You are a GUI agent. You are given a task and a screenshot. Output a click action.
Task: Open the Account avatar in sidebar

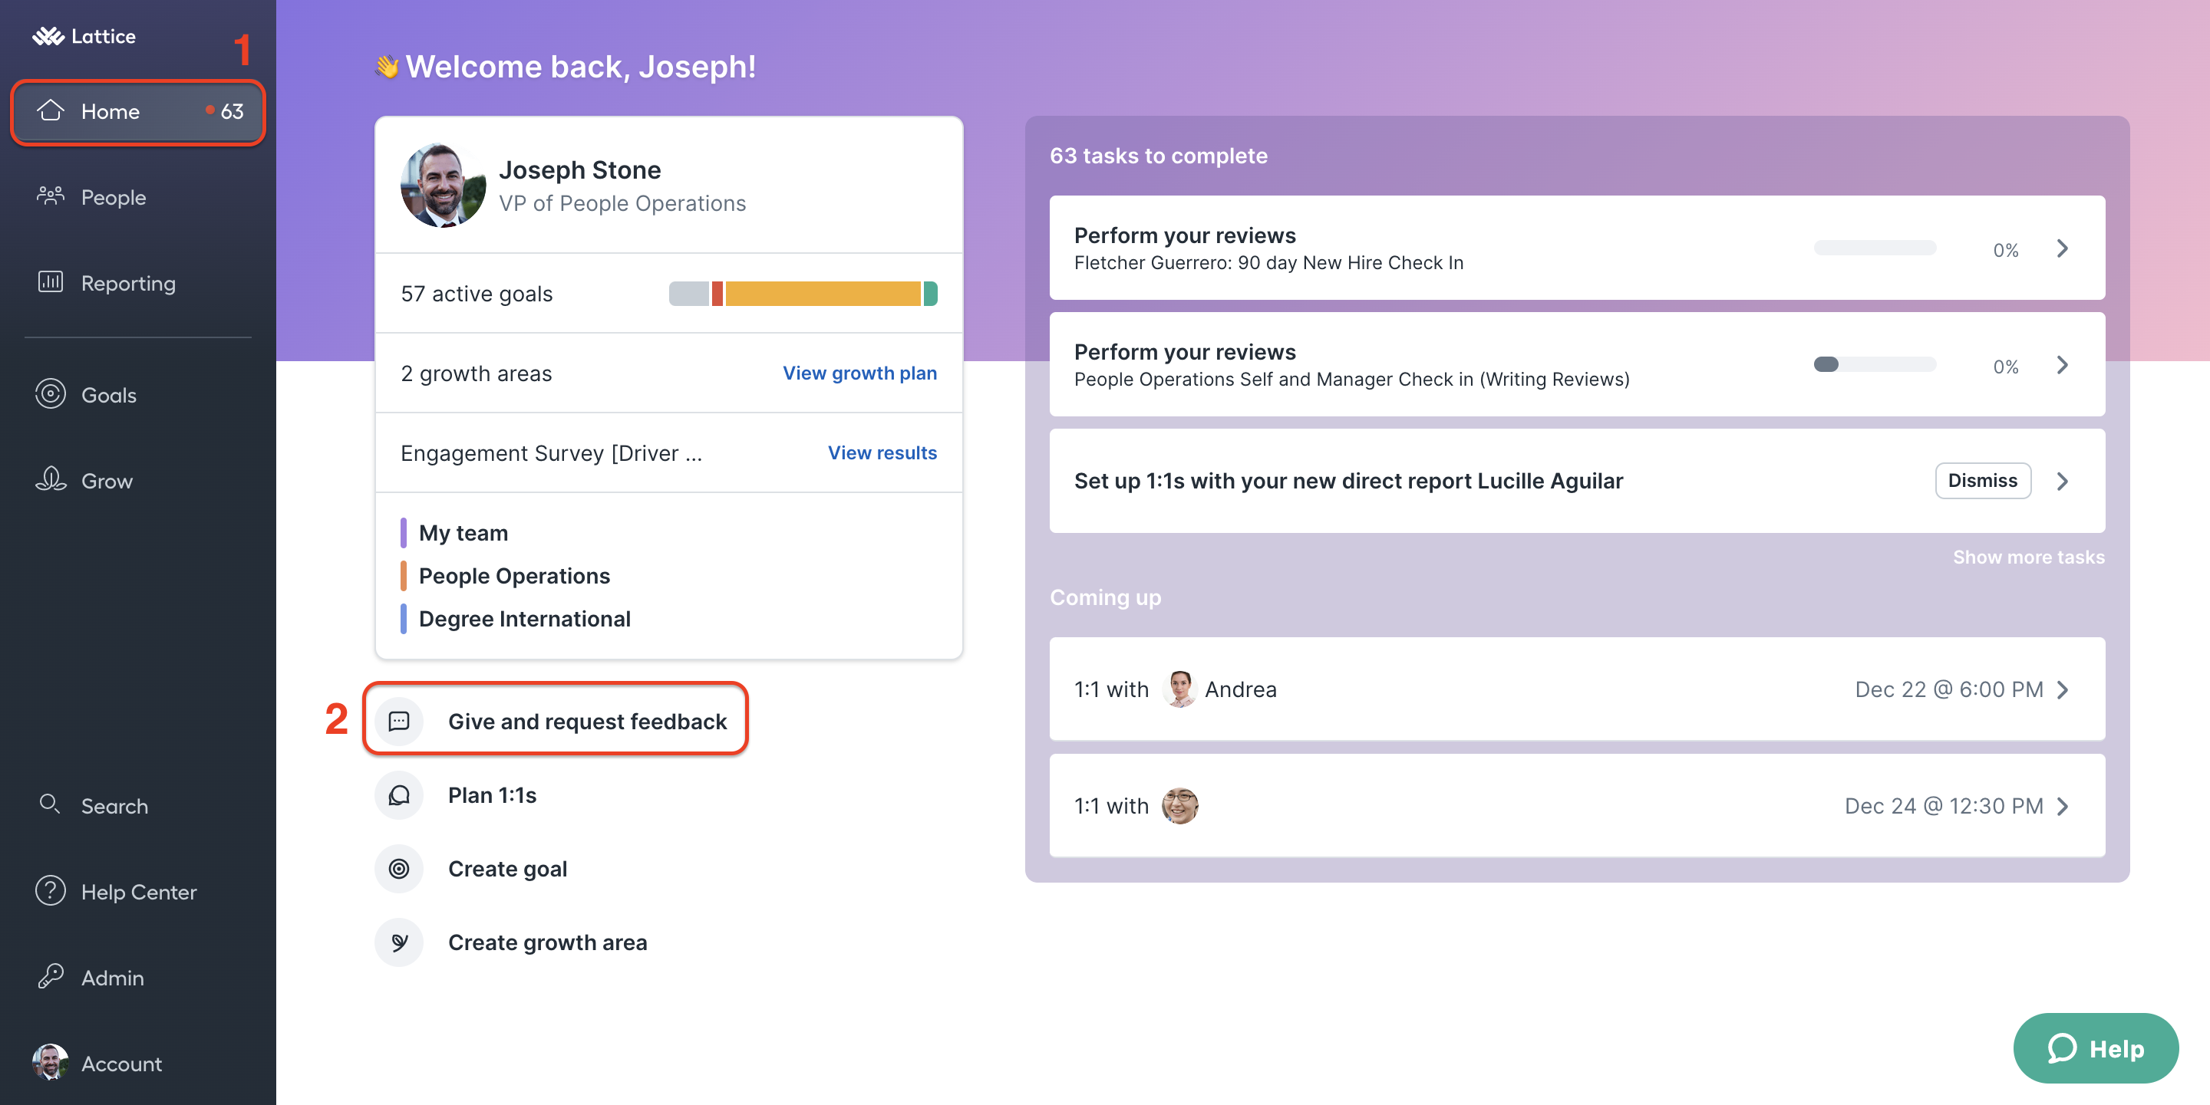pos(51,1062)
